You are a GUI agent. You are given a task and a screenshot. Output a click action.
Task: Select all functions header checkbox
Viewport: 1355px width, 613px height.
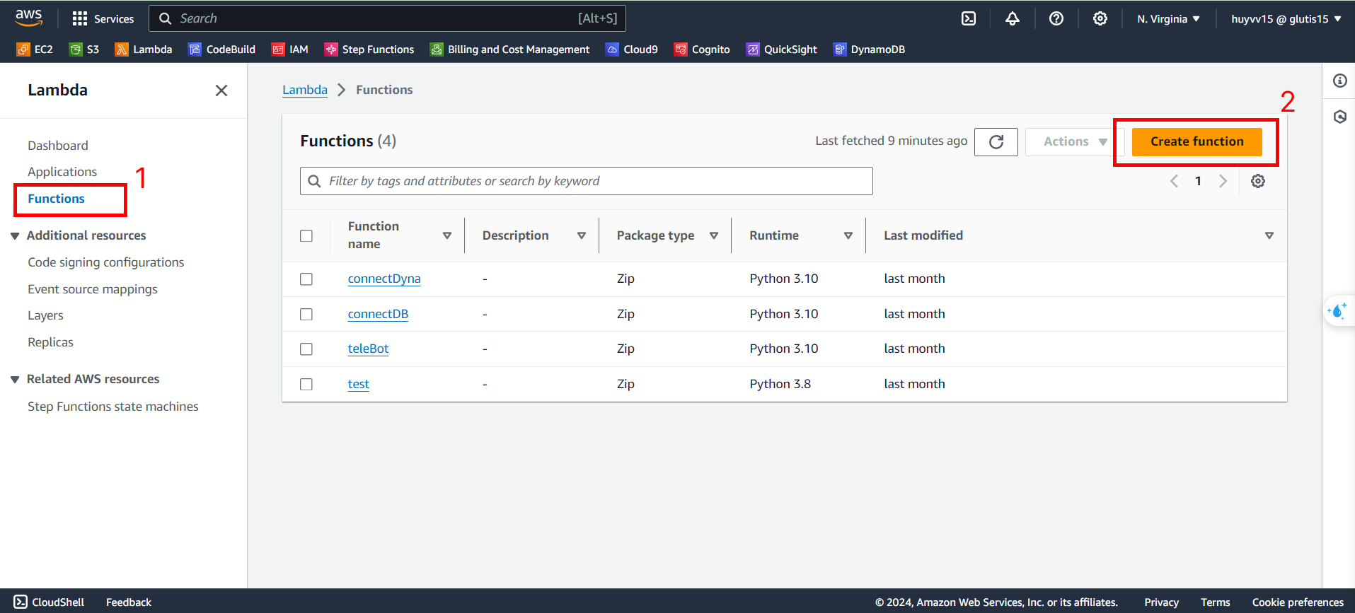click(x=306, y=235)
